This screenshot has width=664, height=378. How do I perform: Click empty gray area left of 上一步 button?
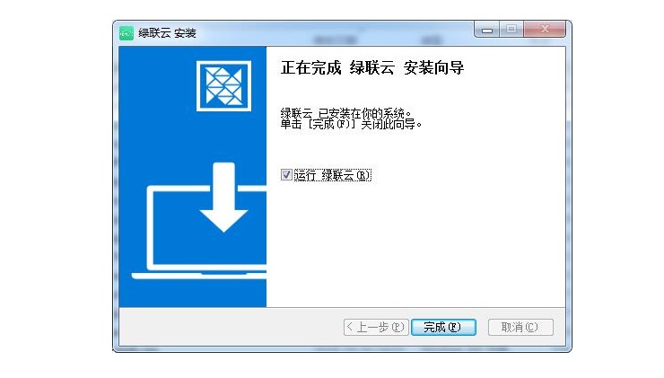231,327
